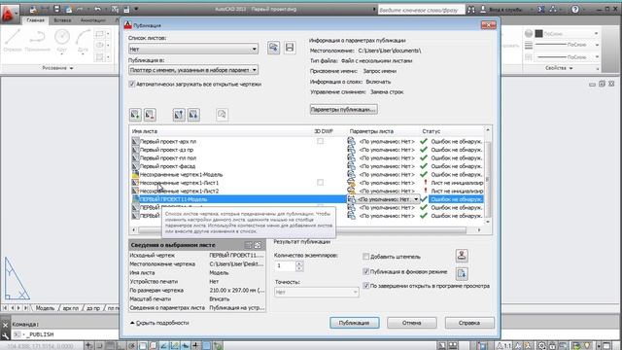622x350 pixels.
Task: Open the 'Список листов' dropdown
Action: (x=193, y=49)
